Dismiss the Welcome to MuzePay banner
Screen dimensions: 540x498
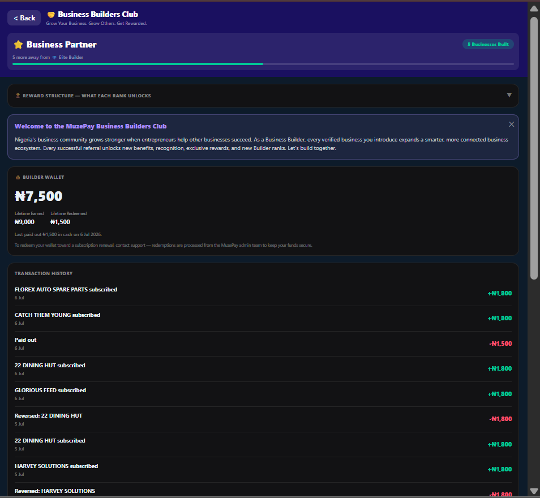tap(512, 124)
